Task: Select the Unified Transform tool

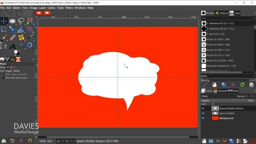Action: coord(12,29)
